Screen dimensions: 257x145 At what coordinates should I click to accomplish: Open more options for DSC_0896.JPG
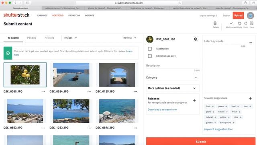(x=135, y=128)
